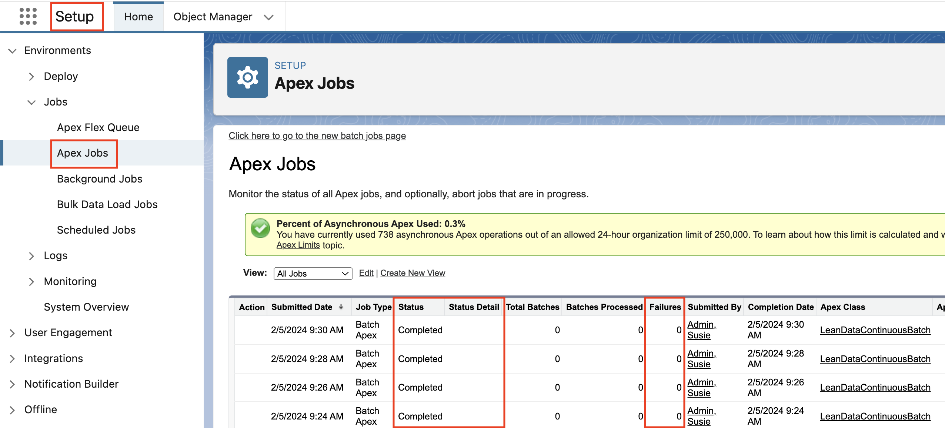Switch to the Home tab
The image size is (945, 428).
pyautogui.click(x=138, y=17)
